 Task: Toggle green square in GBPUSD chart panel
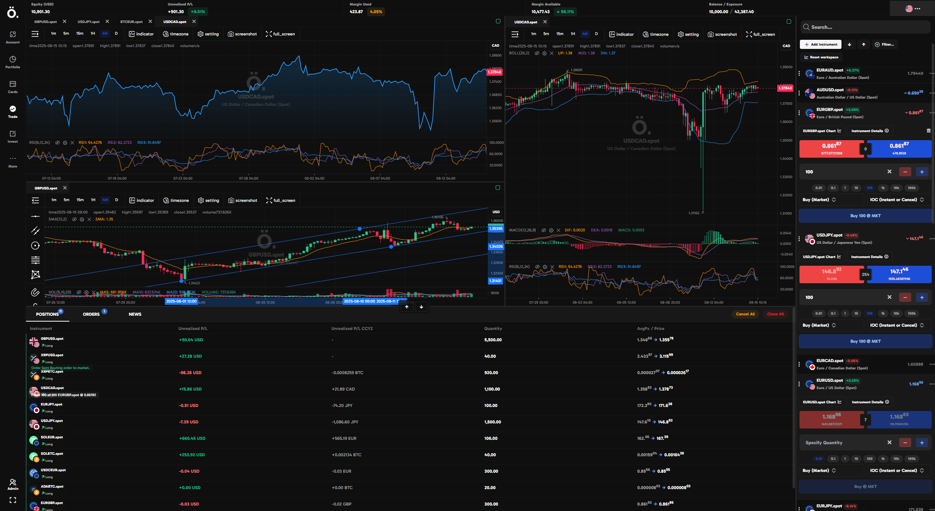(x=497, y=188)
